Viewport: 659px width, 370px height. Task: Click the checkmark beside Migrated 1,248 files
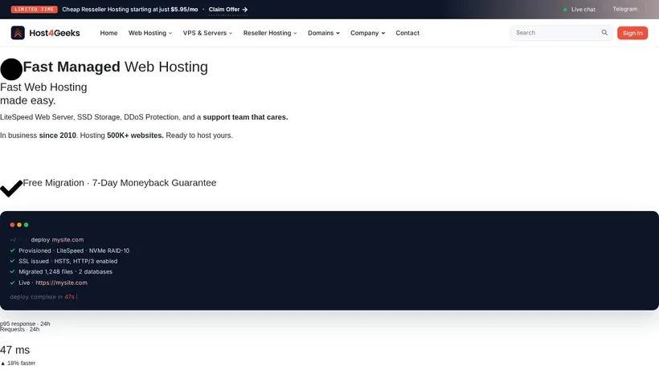point(12,271)
